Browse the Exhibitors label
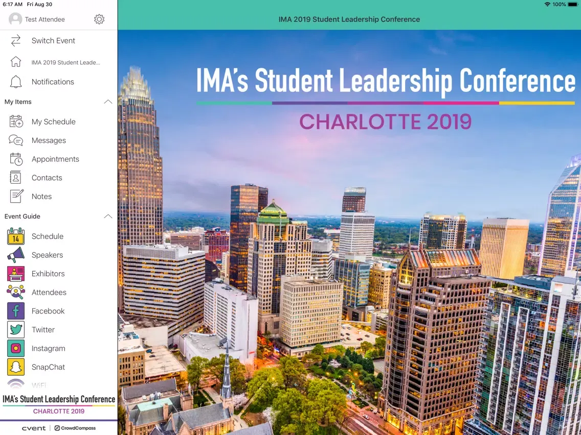This screenshot has height=435, width=581. pyautogui.click(x=48, y=274)
